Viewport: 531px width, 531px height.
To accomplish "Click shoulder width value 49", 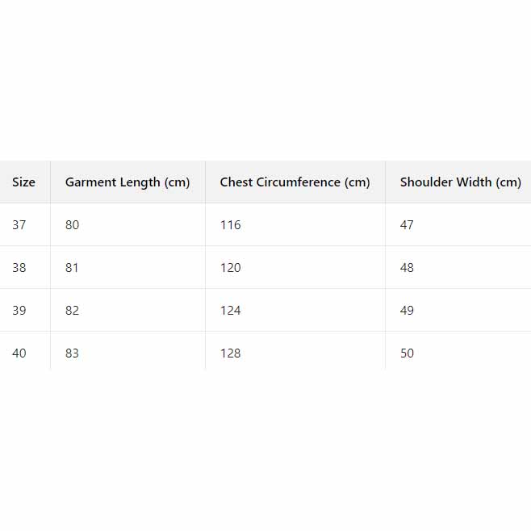I will click(x=407, y=311).
